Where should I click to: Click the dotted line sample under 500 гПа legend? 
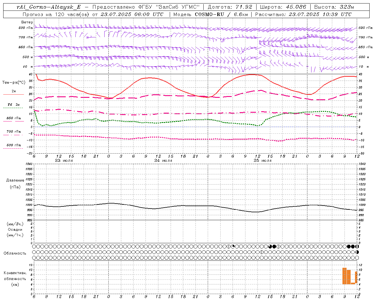point(13,148)
